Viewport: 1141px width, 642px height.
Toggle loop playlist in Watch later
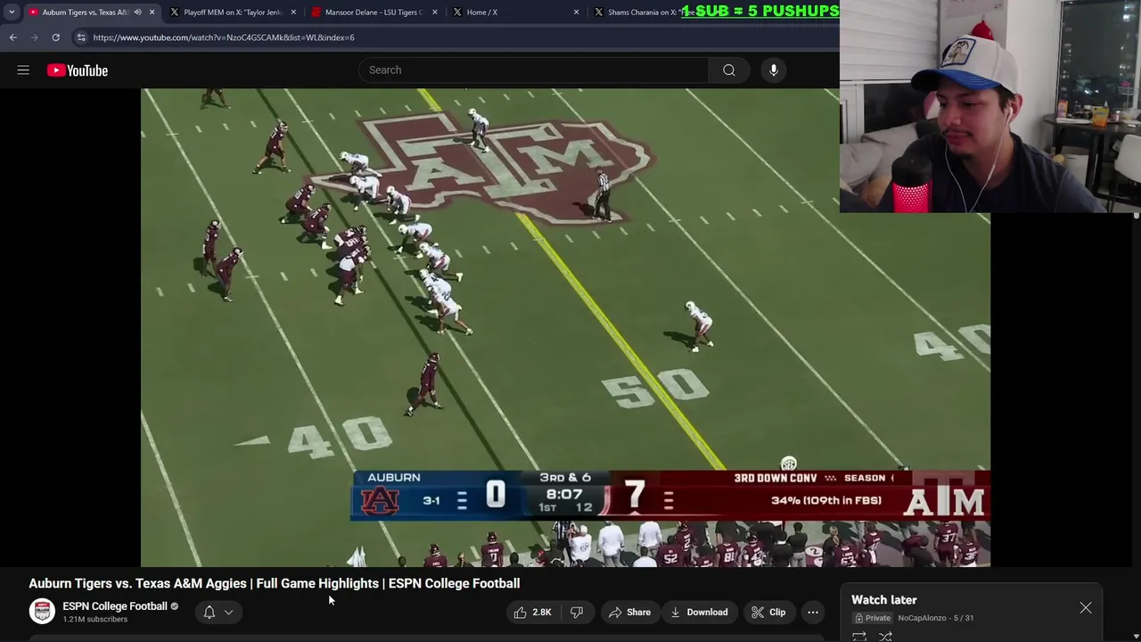[859, 637]
